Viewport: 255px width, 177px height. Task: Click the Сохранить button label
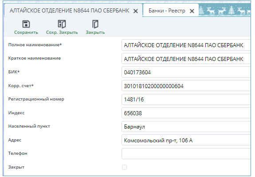tap(26, 32)
